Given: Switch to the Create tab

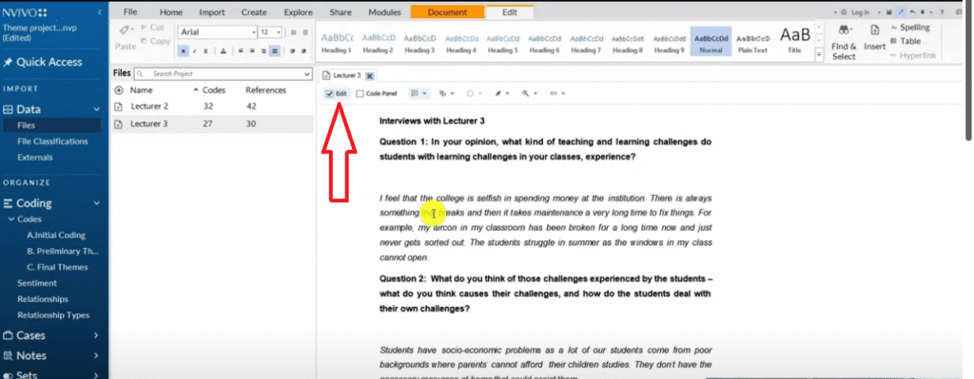Looking at the screenshot, I should [x=253, y=11].
